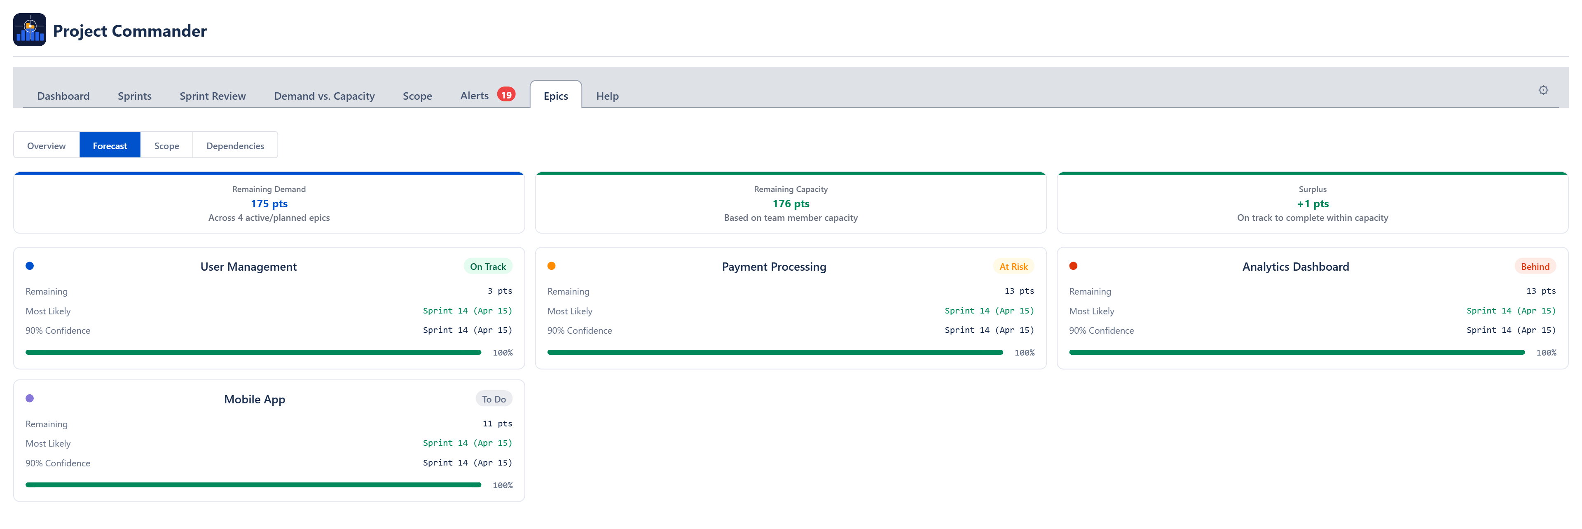The height and width of the screenshot is (529, 1582).
Task: Select the Dependencies sub-tab
Action: point(234,145)
